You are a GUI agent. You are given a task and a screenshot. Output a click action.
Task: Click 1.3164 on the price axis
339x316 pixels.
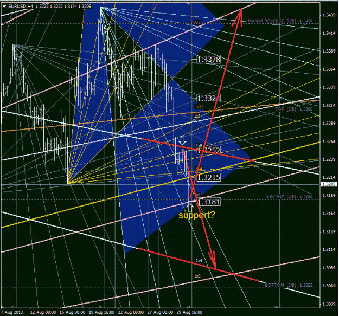pos(329,214)
